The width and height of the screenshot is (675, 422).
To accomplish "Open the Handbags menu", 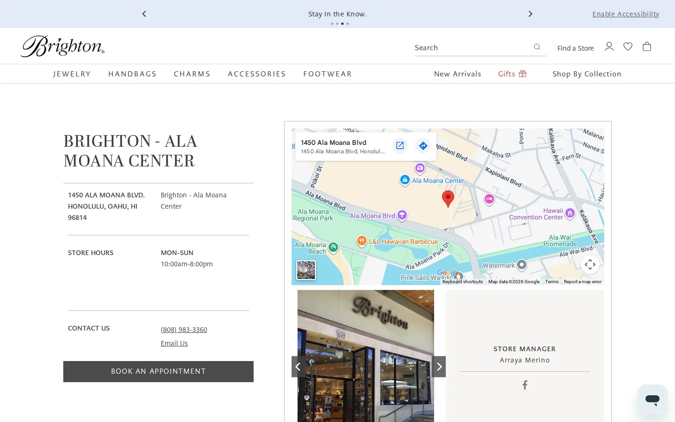I will point(133,74).
